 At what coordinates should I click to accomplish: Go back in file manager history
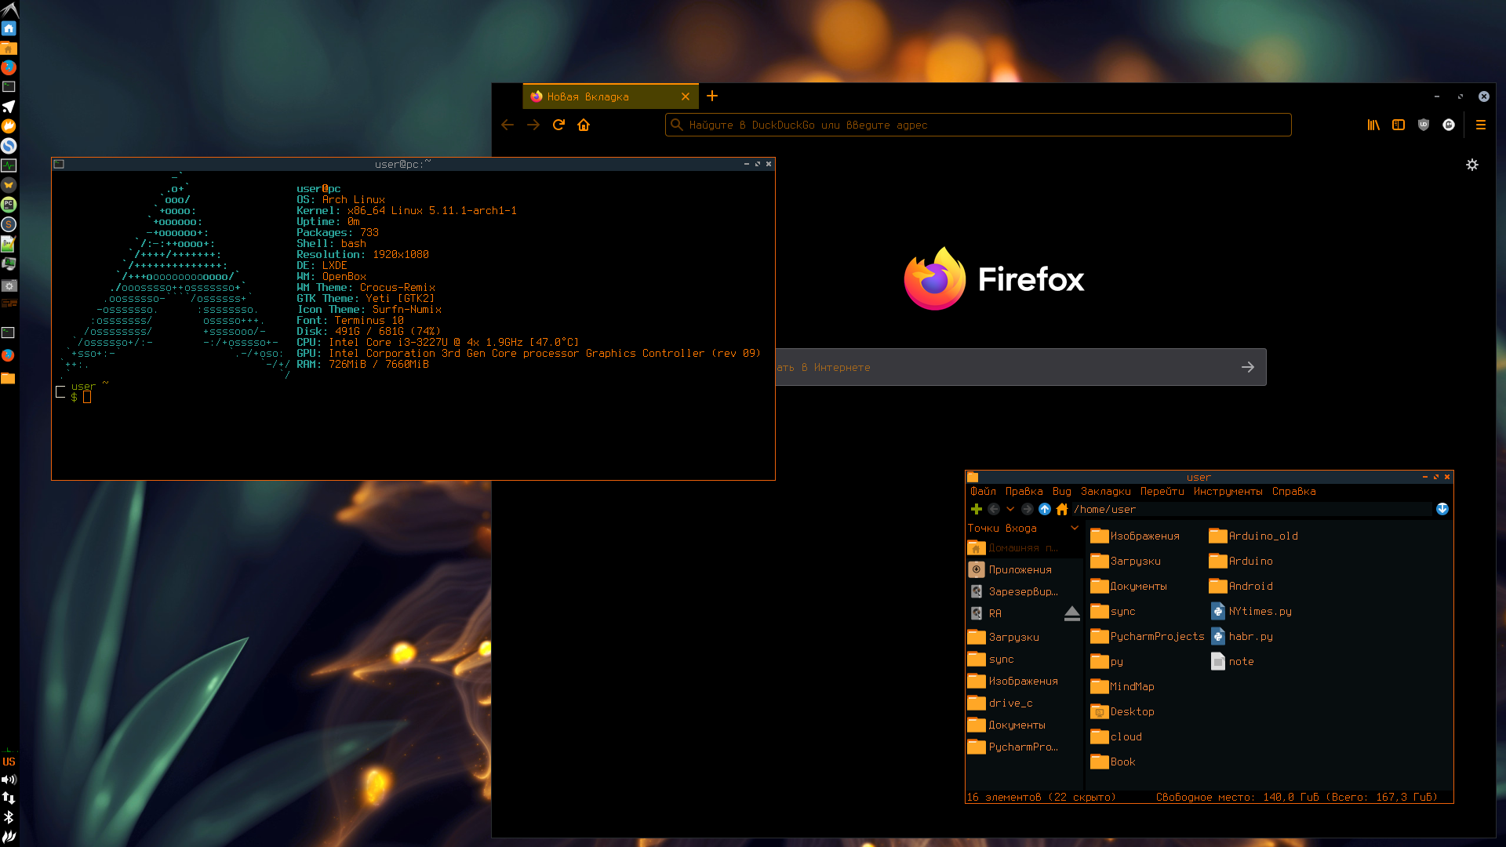994,509
